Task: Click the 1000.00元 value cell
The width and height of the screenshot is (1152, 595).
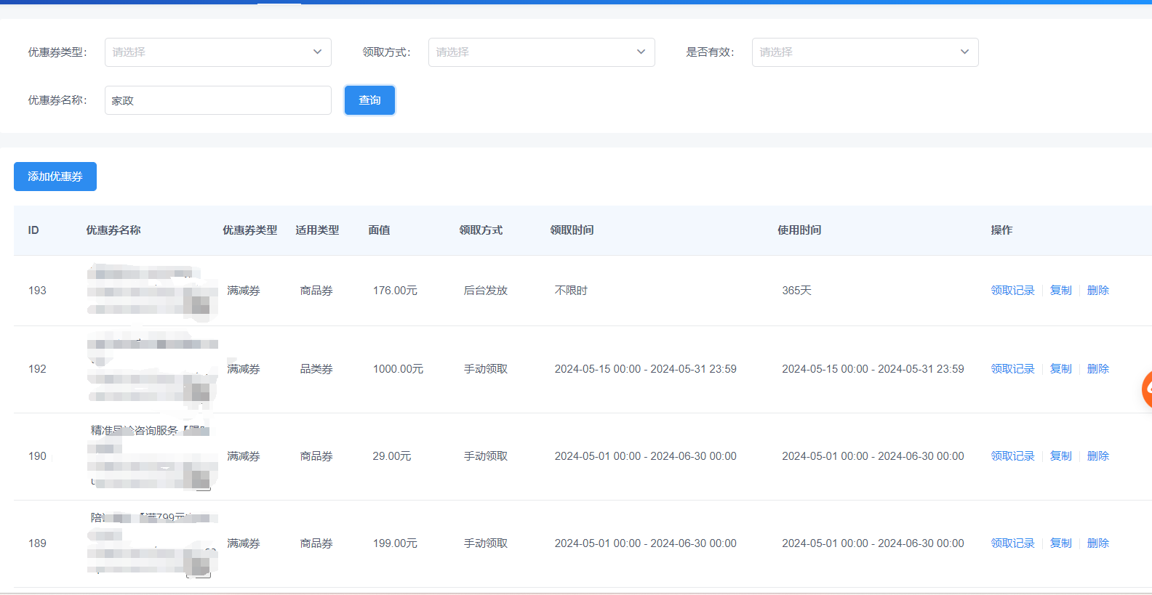Action: coord(398,369)
